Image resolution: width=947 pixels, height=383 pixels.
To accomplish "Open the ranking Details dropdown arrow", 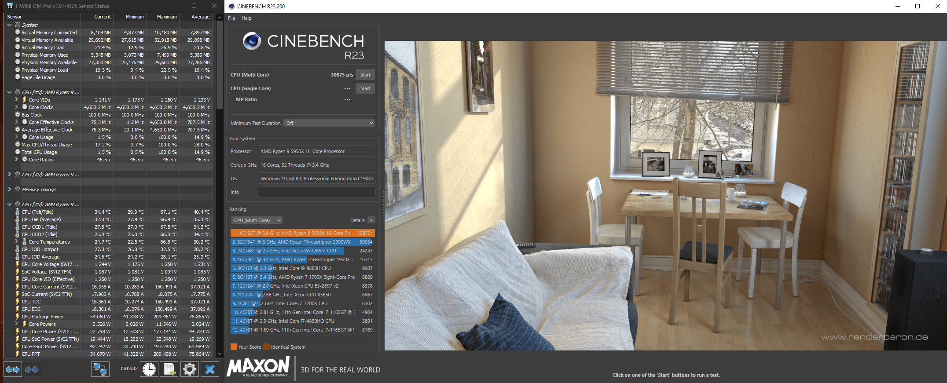I will [x=371, y=220].
